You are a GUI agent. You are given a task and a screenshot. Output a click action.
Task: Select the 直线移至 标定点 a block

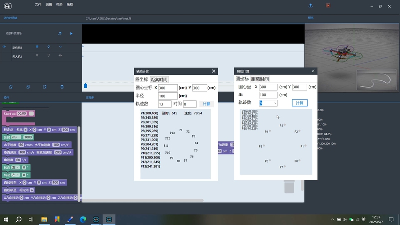[x=19, y=190]
